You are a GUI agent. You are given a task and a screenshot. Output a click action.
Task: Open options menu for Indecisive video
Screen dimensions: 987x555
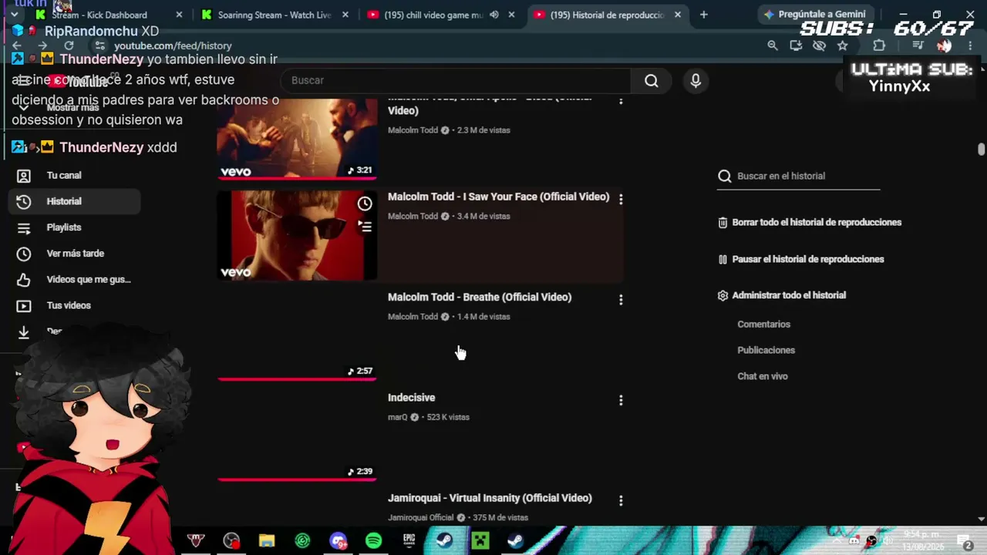(621, 400)
